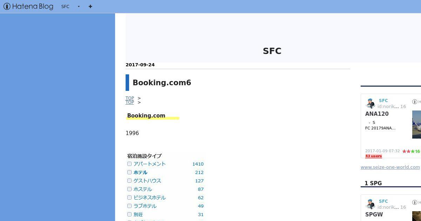Screen dimensions: 421x221
Task: Click the first TOP breadcrumb link
Action: coord(130,98)
